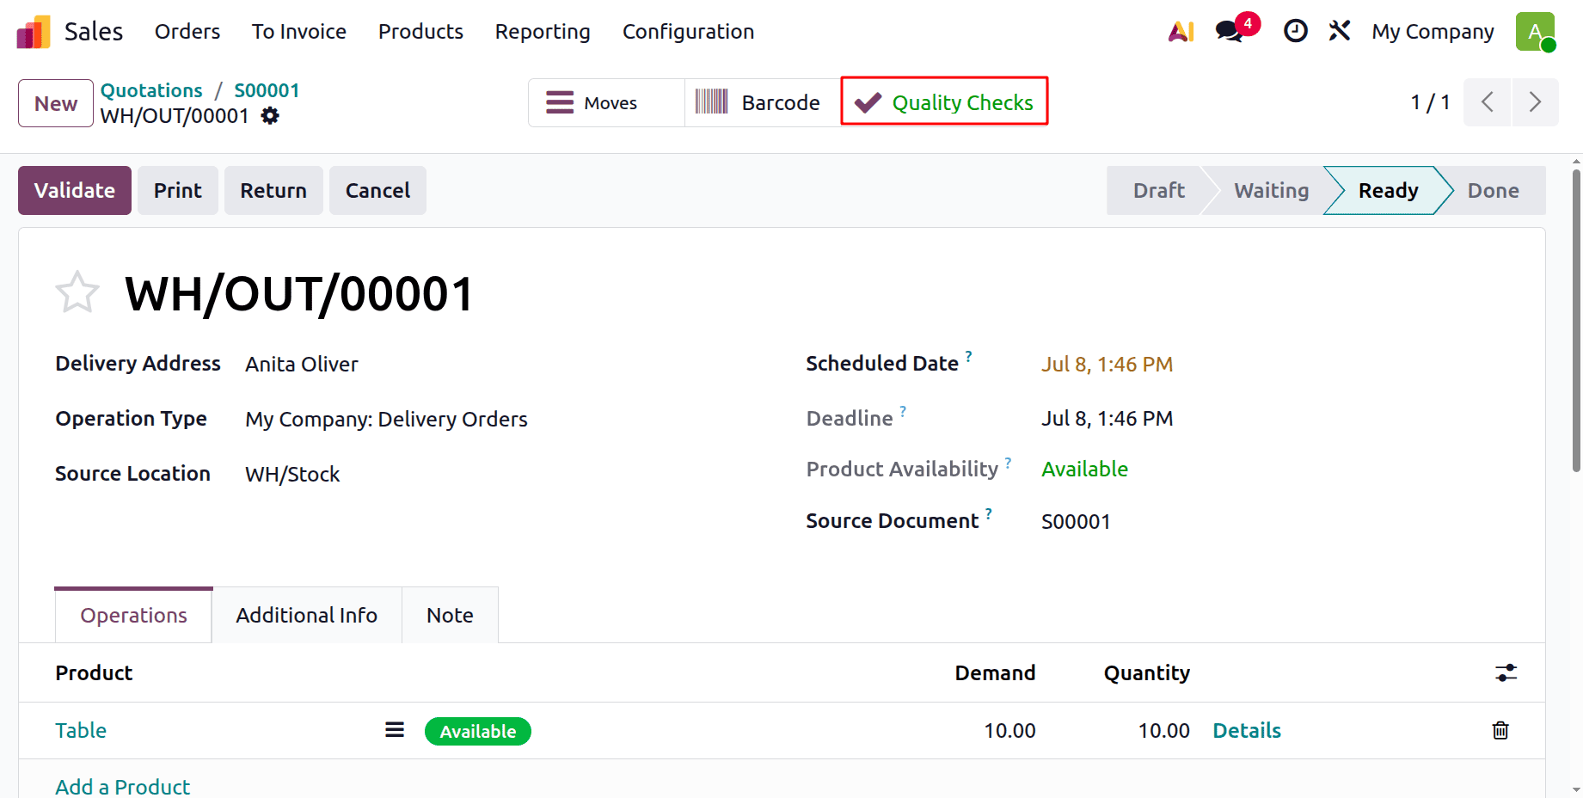Image resolution: width=1583 pixels, height=798 pixels.
Task: Click the Demand 10.00 cell for Table
Action: pos(1009,730)
